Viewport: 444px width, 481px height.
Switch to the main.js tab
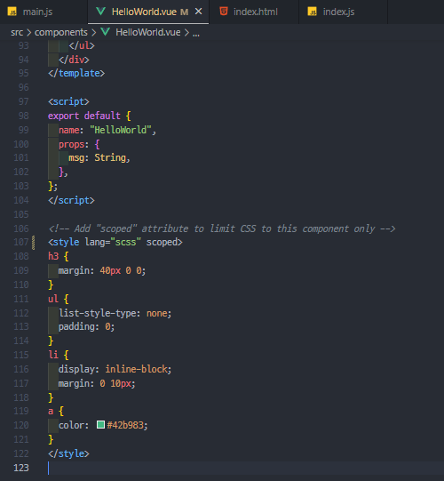tap(44, 12)
